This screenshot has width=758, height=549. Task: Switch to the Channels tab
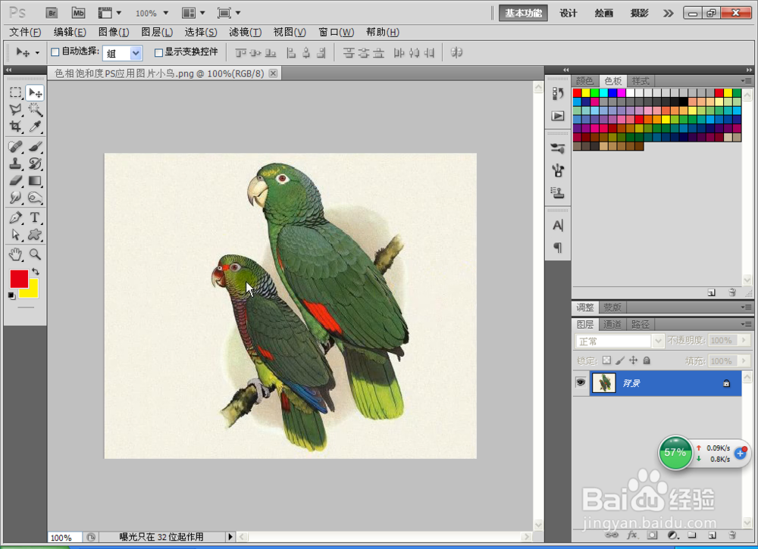tap(612, 324)
